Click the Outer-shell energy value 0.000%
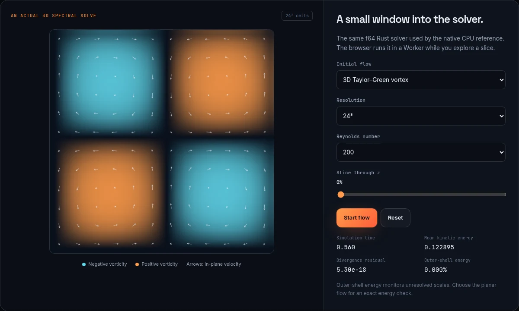This screenshot has height=311, width=519. 436,270
